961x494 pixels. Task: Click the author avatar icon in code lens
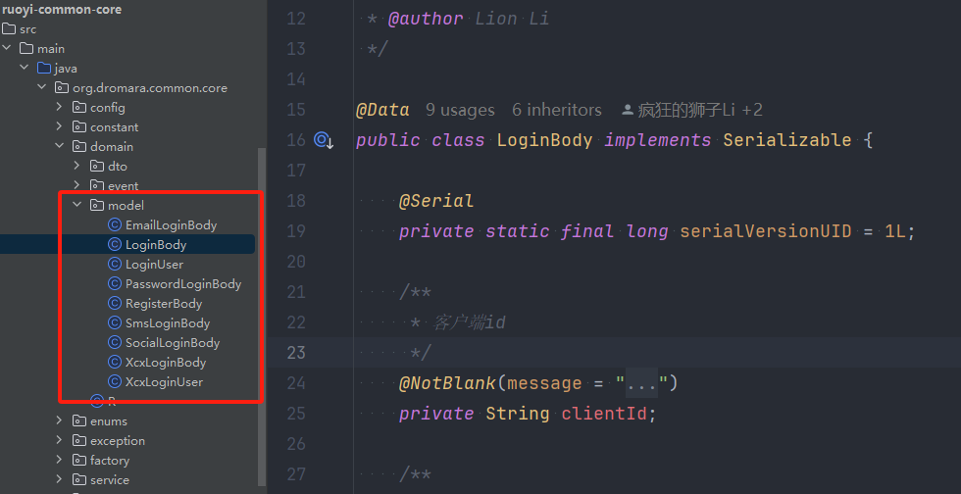coord(628,111)
